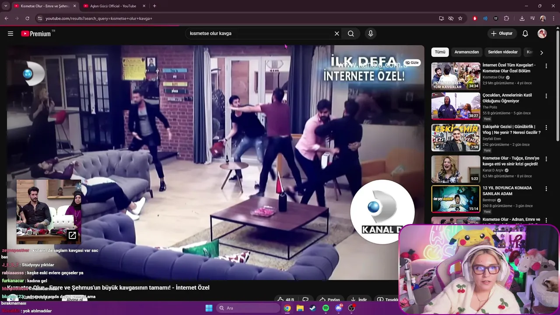560x315 pixels.
Task: Select the Aramanızdan filter chip
Action: click(x=466, y=52)
